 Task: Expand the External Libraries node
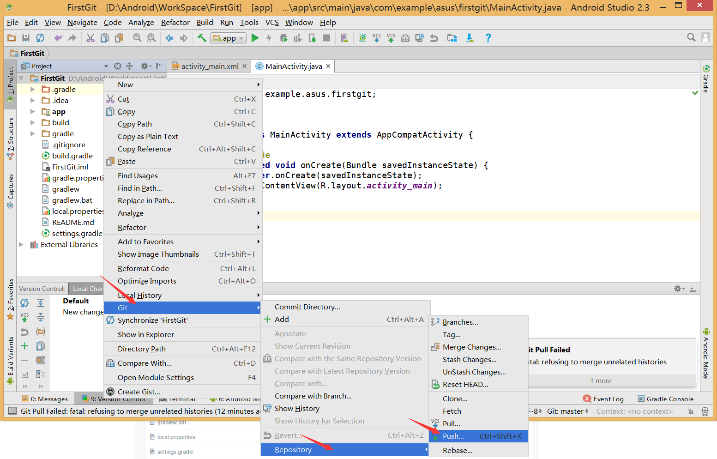pyautogui.click(x=21, y=244)
